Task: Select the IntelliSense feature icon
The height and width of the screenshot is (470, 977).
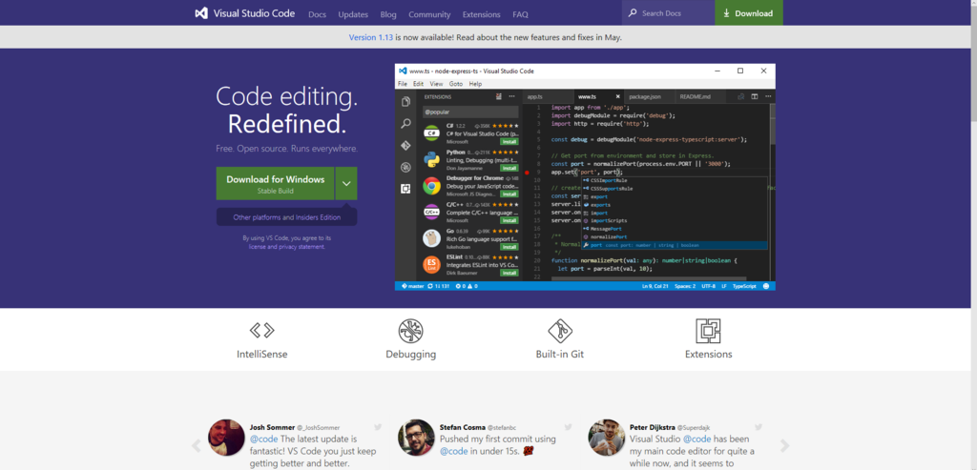Action: [261, 330]
